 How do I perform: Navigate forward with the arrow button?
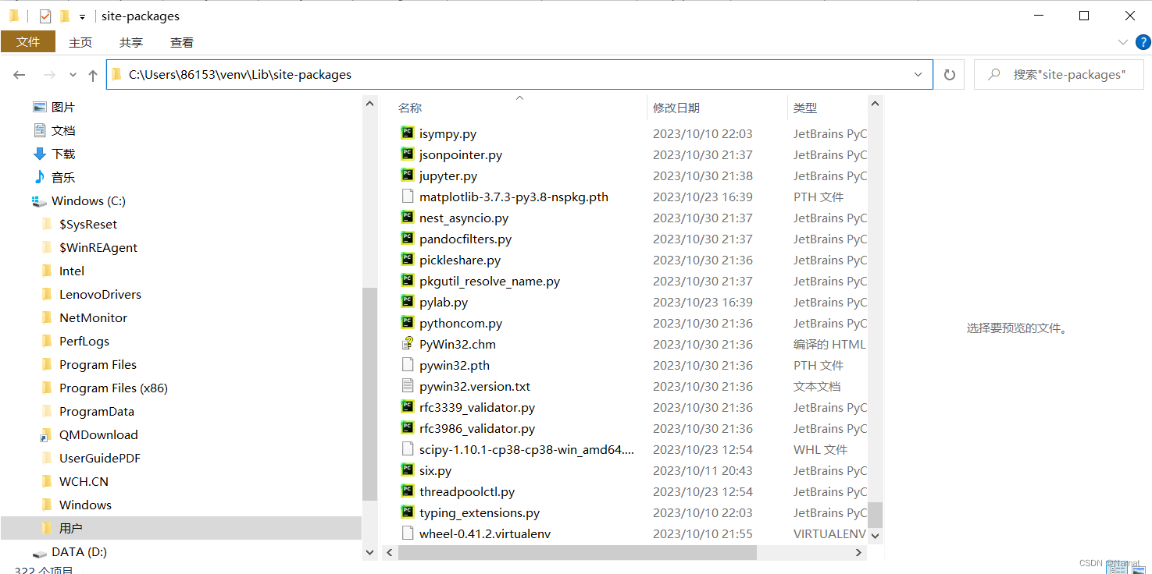tap(49, 75)
